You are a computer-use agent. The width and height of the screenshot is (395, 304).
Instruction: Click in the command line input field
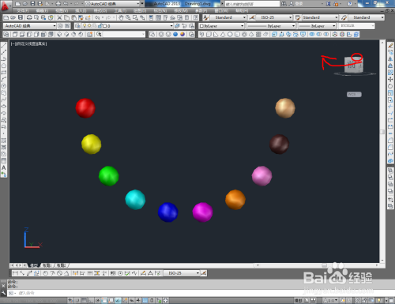tap(200, 293)
